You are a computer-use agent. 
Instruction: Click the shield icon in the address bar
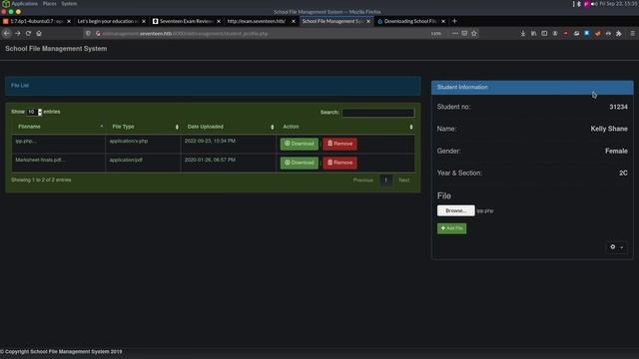pos(88,33)
